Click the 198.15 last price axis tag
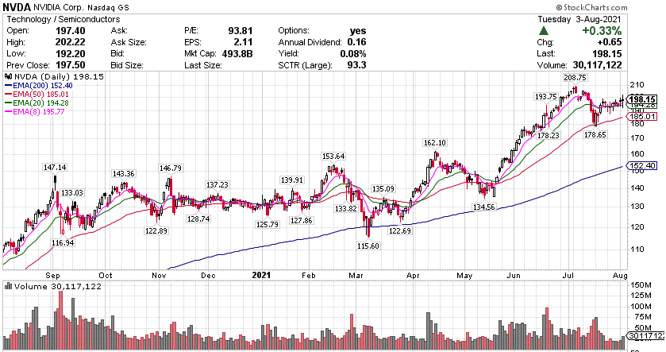 point(643,99)
